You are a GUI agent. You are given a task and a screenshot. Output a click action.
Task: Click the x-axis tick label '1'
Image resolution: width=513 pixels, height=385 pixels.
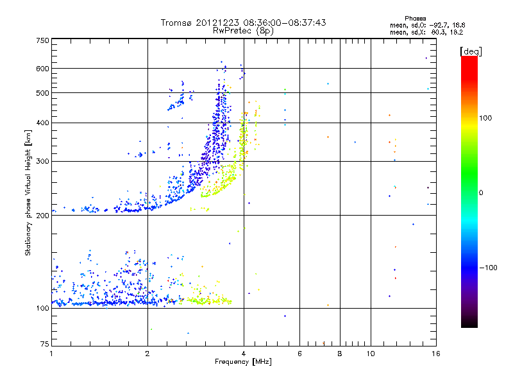click(x=51, y=354)
